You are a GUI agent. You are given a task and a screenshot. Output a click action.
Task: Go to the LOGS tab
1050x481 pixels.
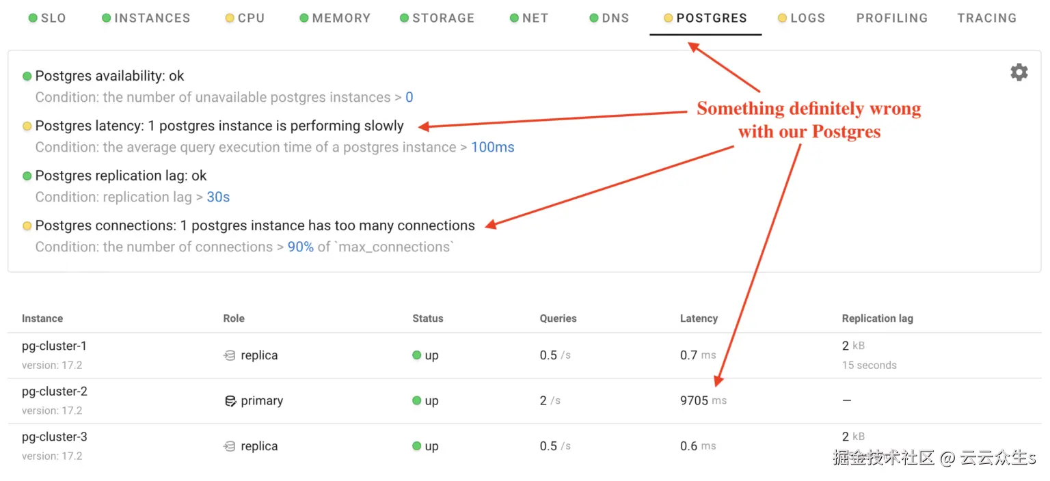coord(801,18)
